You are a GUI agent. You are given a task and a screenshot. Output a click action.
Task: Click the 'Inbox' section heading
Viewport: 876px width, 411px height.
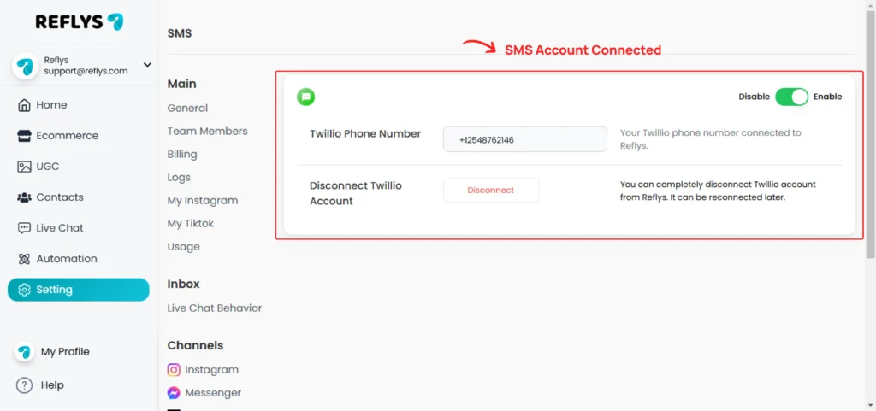(x=183, y=284)
